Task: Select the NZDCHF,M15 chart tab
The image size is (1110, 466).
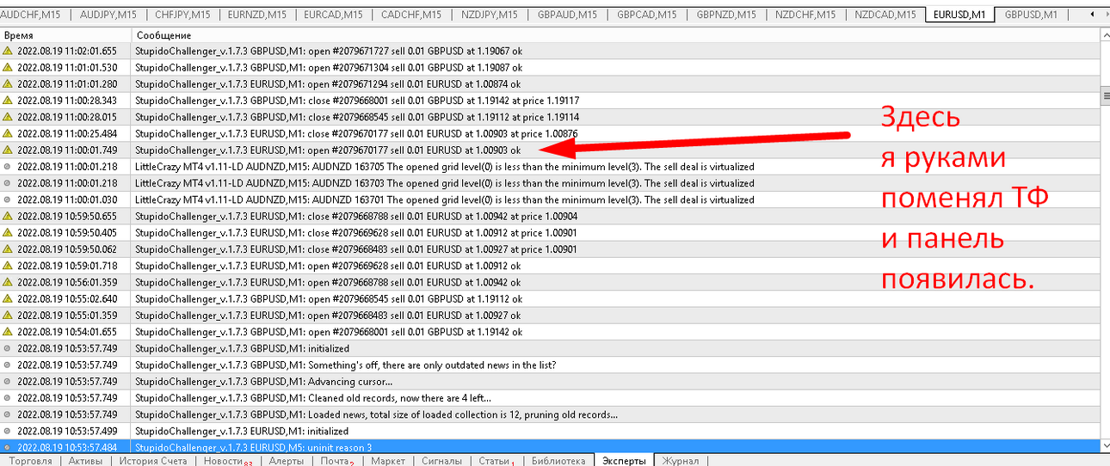Action: click(x=805, y=15)
